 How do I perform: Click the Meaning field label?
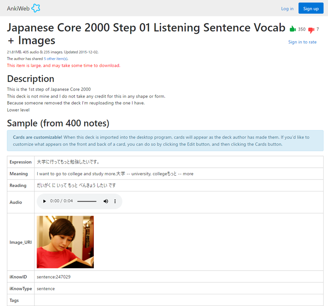(x=19, y=174)
